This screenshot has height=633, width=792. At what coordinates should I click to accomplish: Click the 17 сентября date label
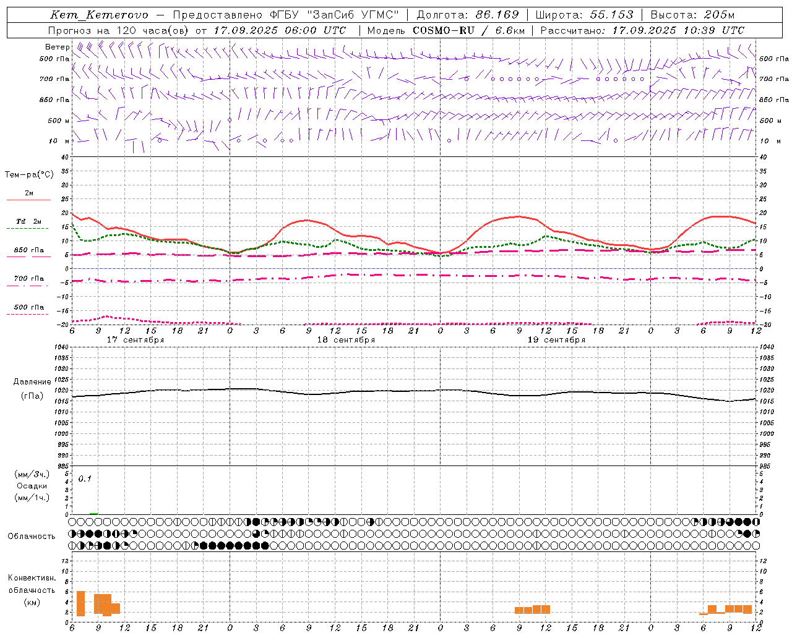coord(136,340)
